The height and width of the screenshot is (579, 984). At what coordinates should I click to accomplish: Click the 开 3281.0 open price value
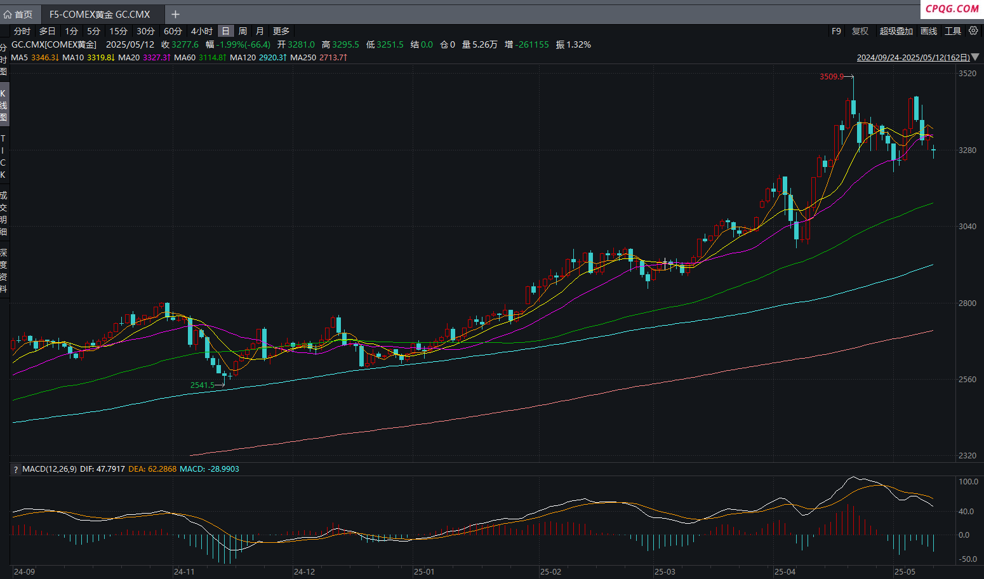296,45
